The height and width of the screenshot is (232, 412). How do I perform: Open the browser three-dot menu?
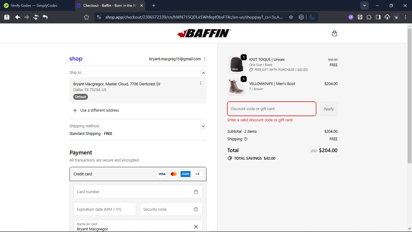click(x=405, y=17)
